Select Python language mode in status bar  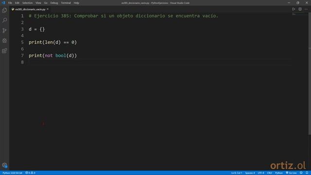278,173
